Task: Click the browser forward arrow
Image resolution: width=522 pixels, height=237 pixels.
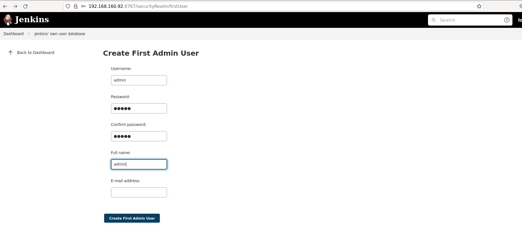Action: coord(15,6)
